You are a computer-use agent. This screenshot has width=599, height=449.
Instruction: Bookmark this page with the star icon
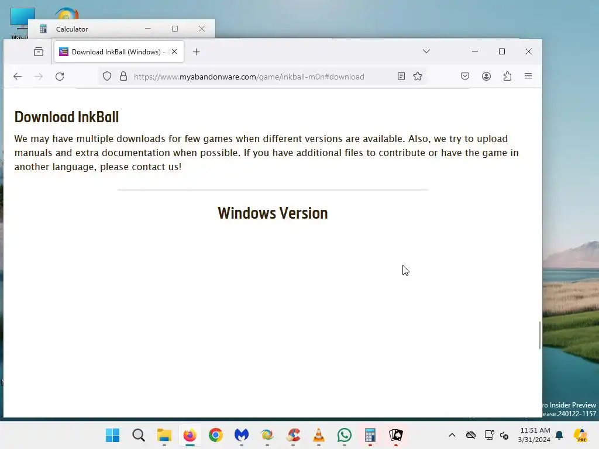tap(418, 77)
